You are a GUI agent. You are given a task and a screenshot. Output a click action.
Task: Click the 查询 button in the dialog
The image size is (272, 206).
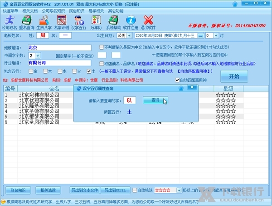point(155,100)
